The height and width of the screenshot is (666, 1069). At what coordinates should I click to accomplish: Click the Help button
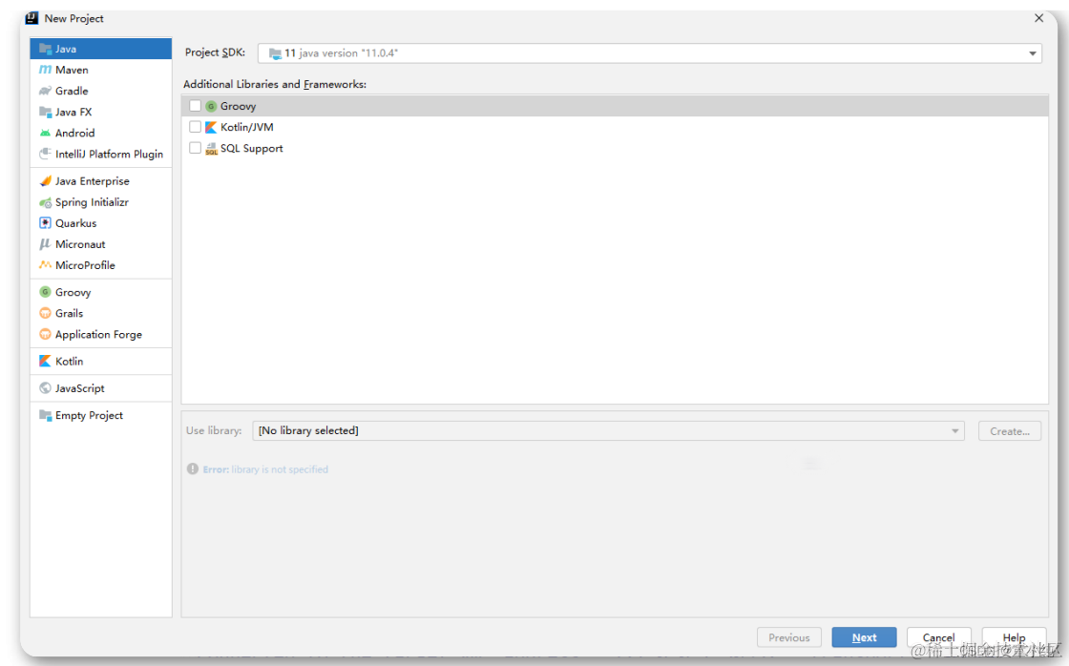pyautogui.click(x=1014, y=637)
